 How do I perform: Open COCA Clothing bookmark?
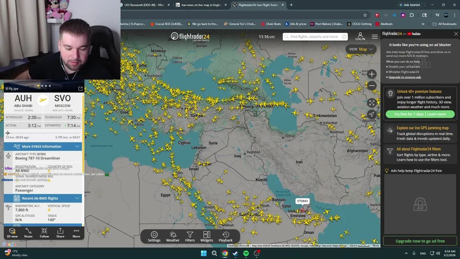359,24
